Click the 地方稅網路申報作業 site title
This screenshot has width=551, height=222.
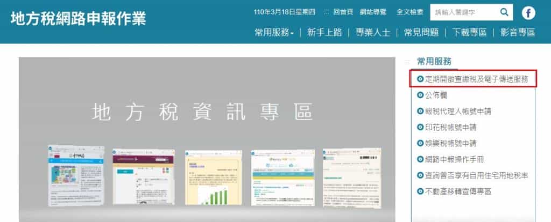(x=79, y=18)
